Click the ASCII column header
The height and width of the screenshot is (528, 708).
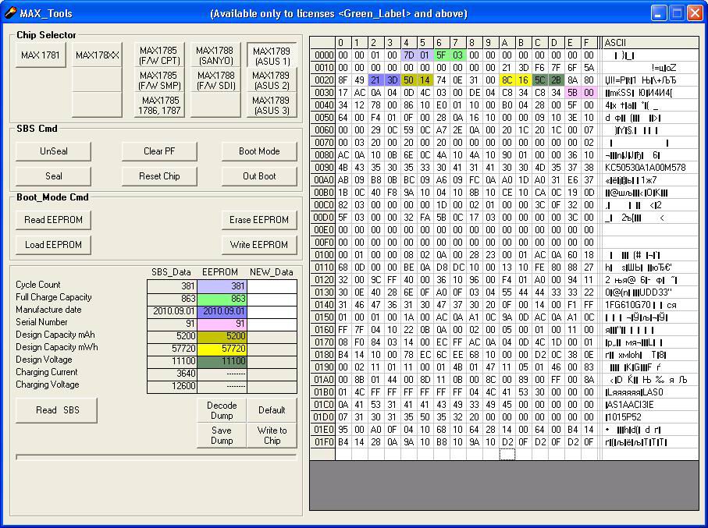(650, 43)
